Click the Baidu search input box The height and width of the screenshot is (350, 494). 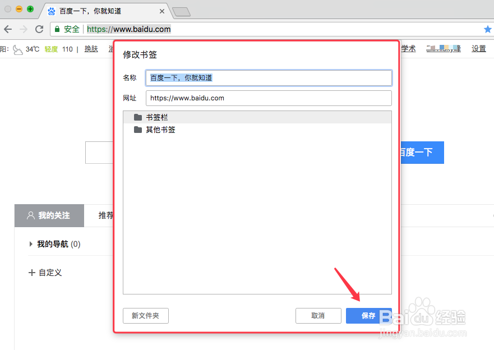(99, 153)
